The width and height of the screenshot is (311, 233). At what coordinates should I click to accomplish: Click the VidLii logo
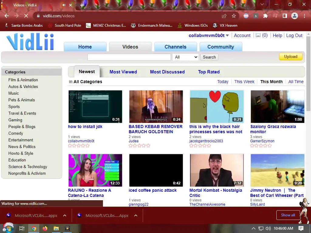pyautogui.click(x=30, y=42)
